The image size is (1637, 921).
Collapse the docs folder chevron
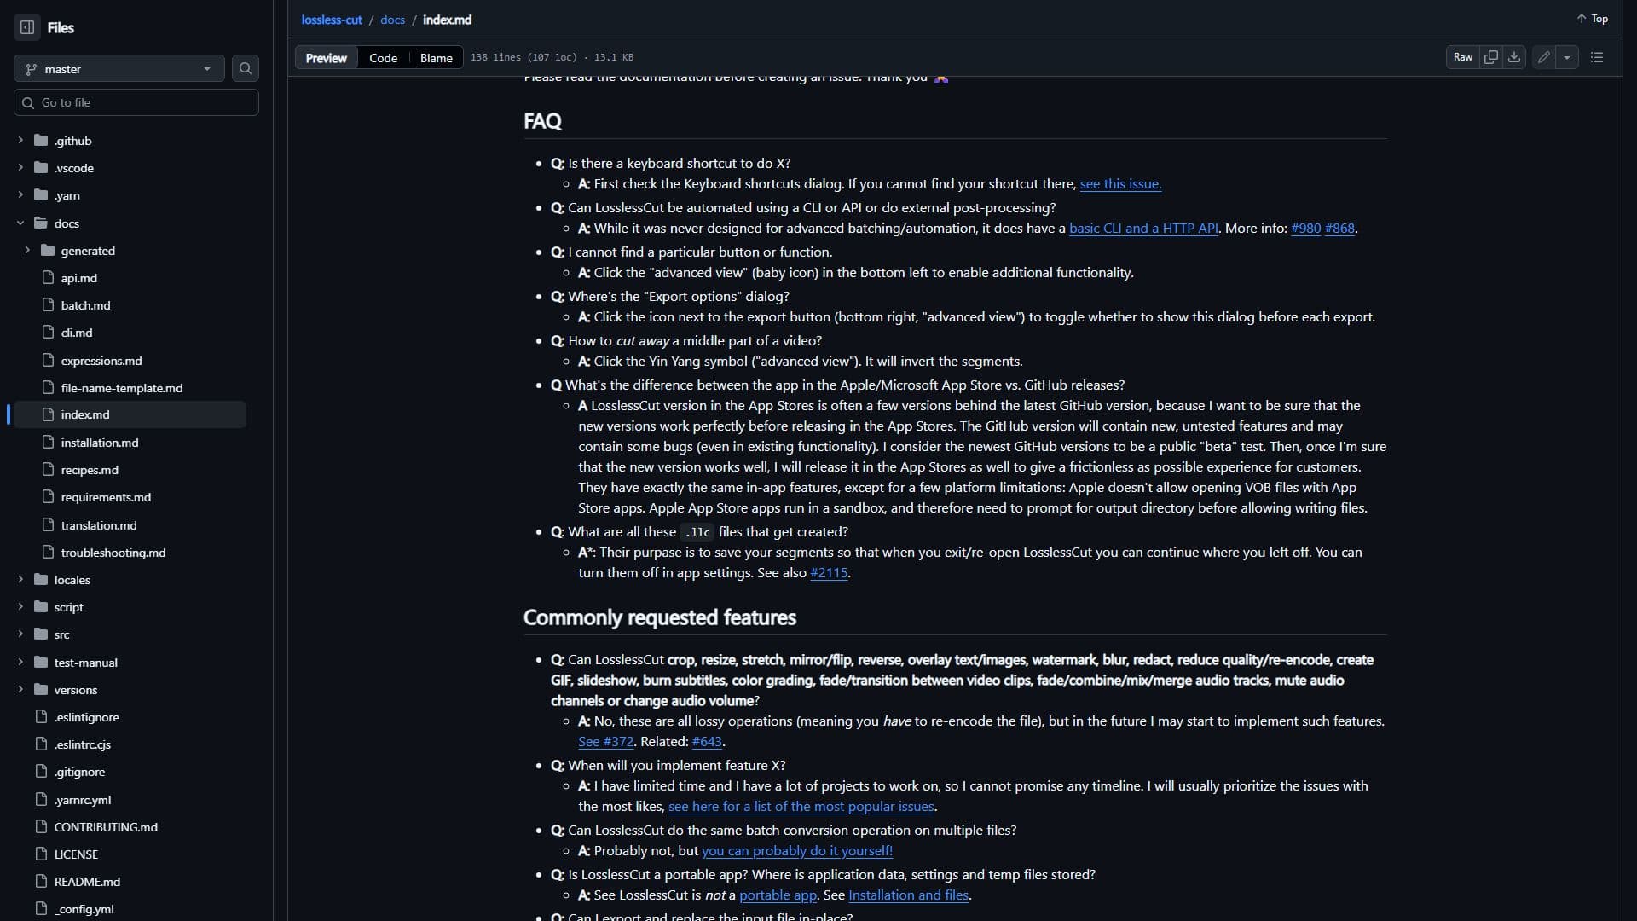click(x=20, y=223)
